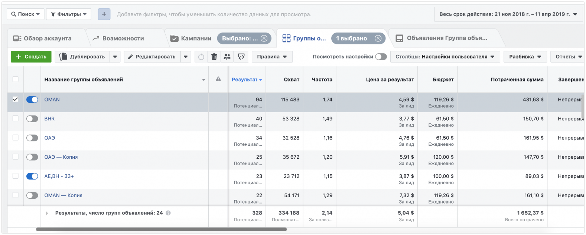Open the Отчеты dropdown
The height and width of the screenshot is (235, 586).
coord(567,57)
